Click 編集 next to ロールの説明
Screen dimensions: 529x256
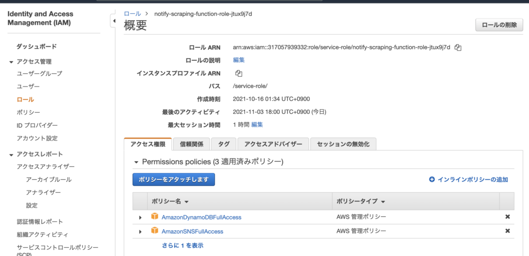tap(239, 60)
